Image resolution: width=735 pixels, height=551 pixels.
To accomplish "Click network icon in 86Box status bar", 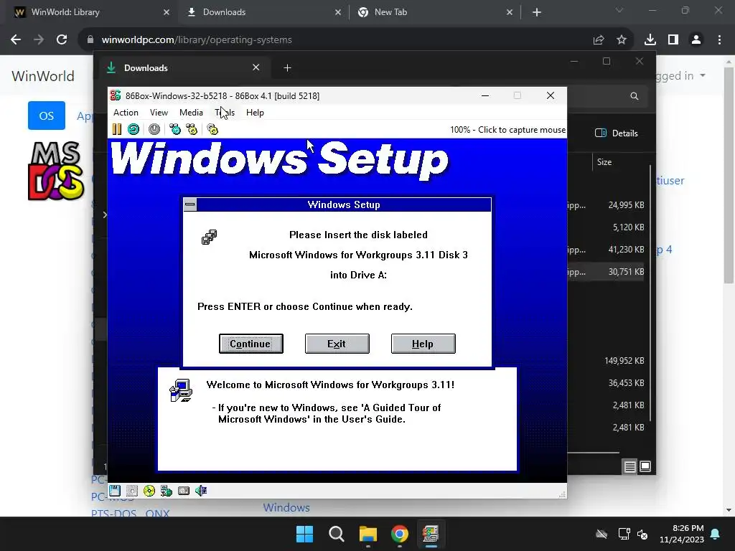I will 167,491.
